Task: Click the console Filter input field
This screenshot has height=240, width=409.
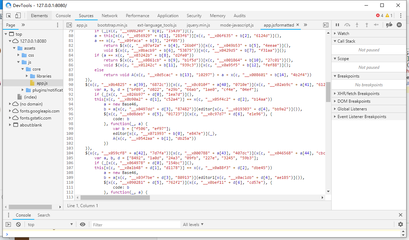Action: click(136, 225)
